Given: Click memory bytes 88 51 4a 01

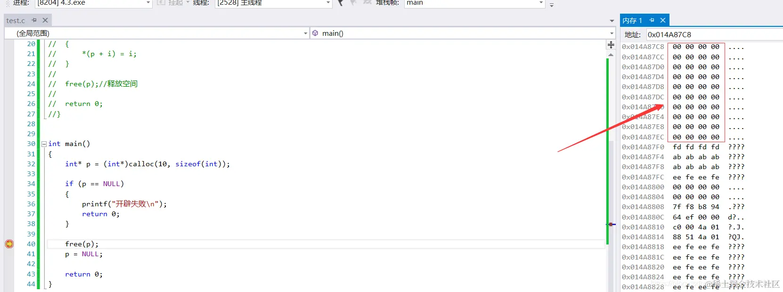Looking at the screenshot, I should [696, 237].
